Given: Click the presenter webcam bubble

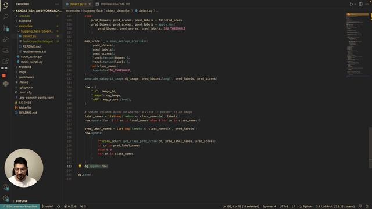Looking at the screenshot, I should coord(24,168).
